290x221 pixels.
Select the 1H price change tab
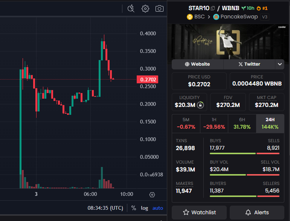click(214, 123)
